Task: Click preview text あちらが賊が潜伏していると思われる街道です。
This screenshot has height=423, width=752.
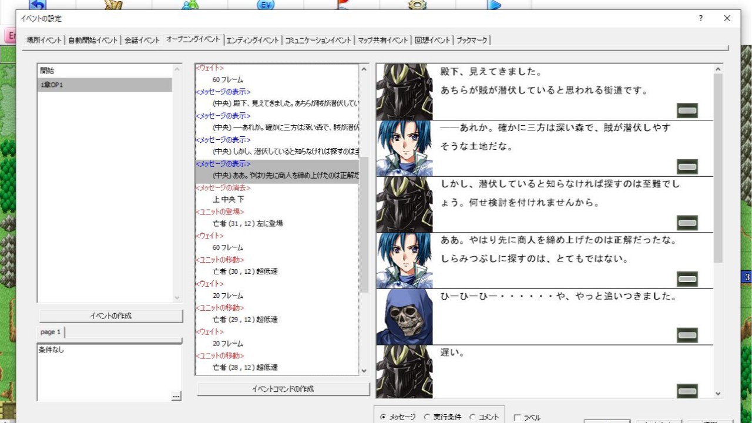Action: click(544, 91)
